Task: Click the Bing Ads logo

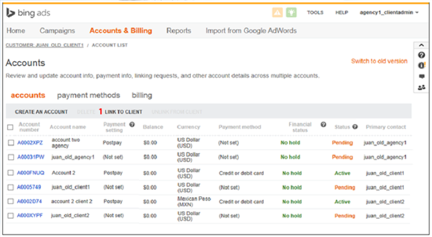Action: pyautogui.click(x=27, y=12)
